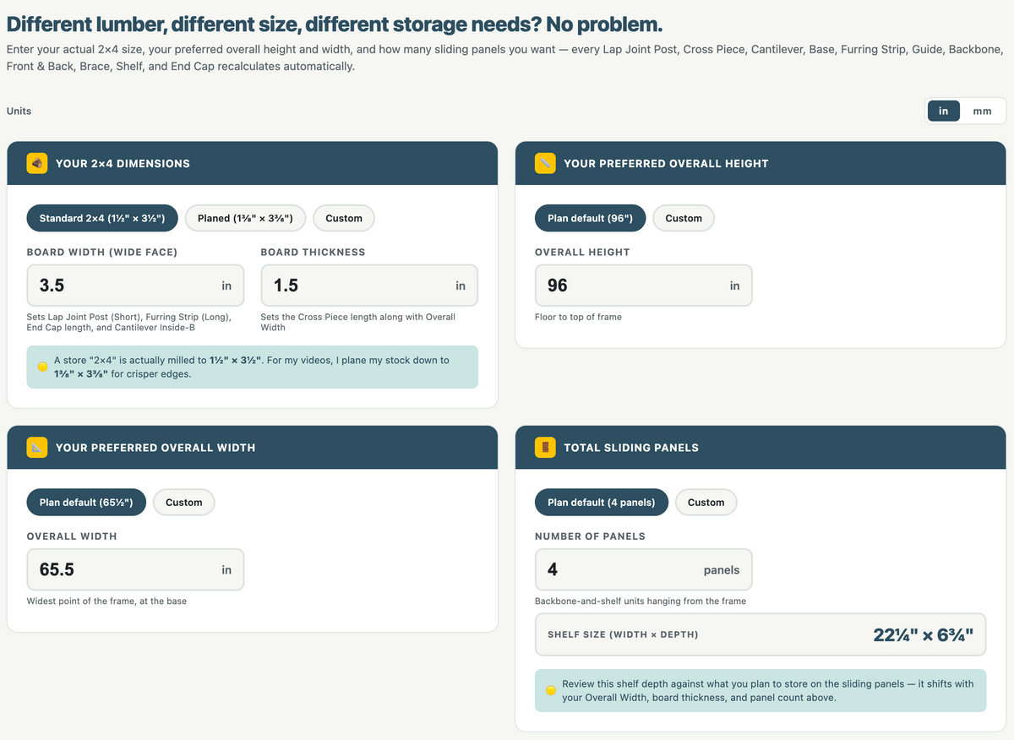The height and width of the screenshot is (740, 1014).
Task: Choose the Planed (1⅜" × 3⅜") preset
Action: pos(245,218)
